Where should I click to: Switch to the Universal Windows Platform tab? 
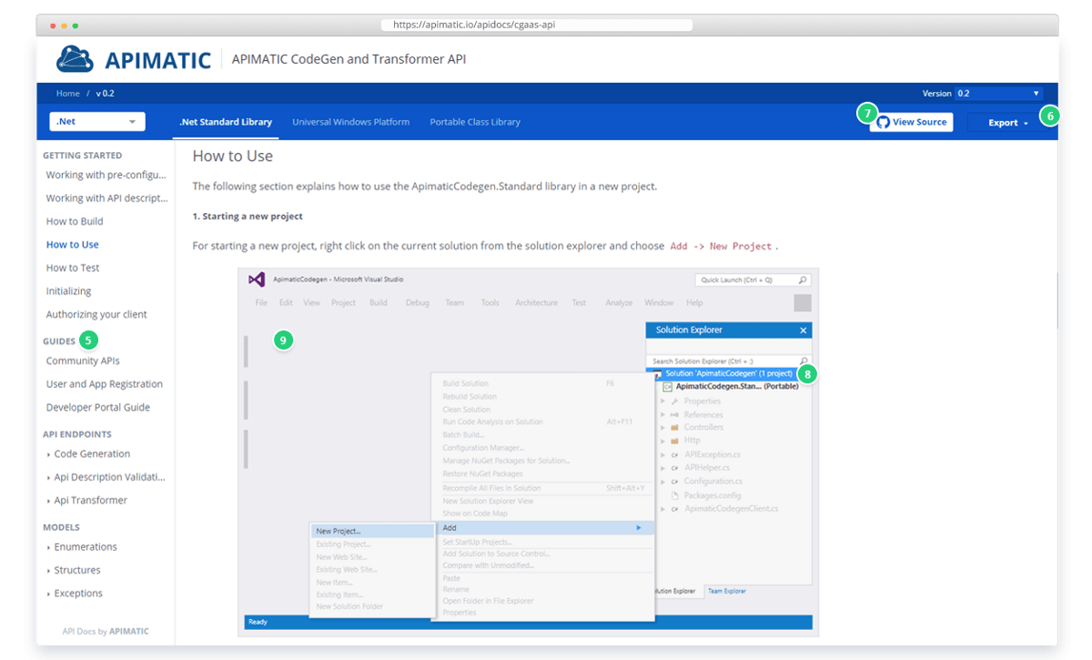point(350,122)
